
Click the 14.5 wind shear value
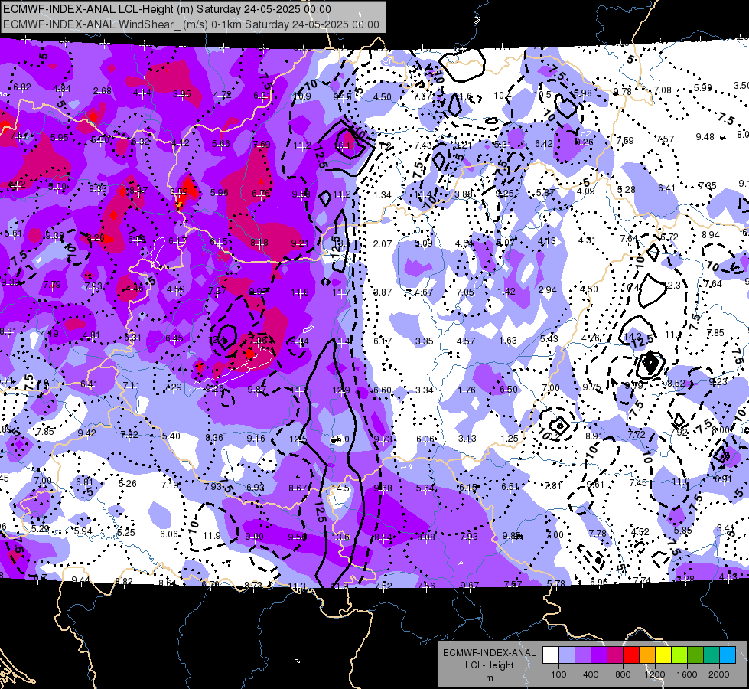coord(340,488)
